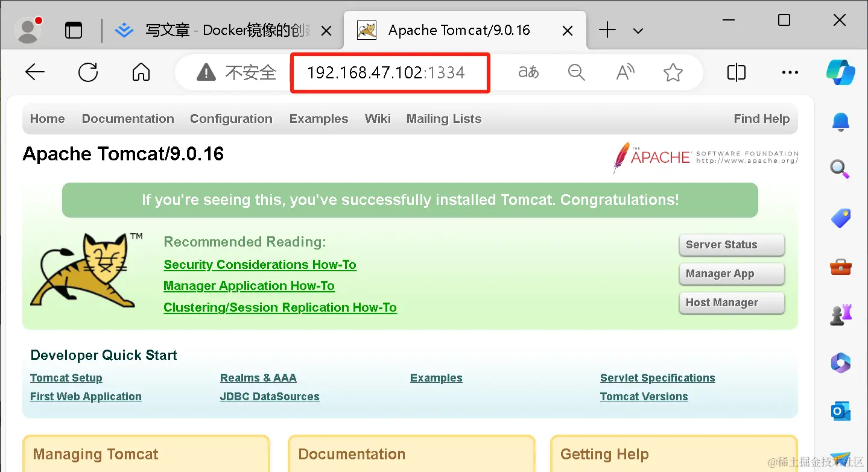Image resolution: width=868 pixels, height=472 pixels.
Task: Click the Apache Software Foundation logo
Action: pyautogui.click(x=706, y=157)
